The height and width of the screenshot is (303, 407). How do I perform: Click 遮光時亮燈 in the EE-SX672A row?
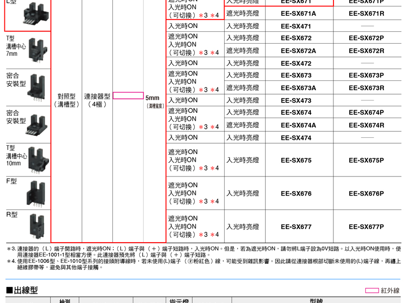click(x=243, y=50)
